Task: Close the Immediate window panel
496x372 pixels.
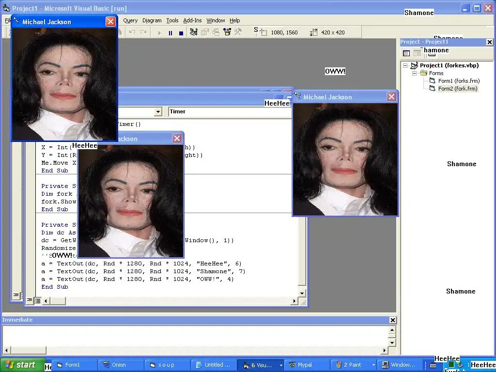Action: tap(392, 320)
